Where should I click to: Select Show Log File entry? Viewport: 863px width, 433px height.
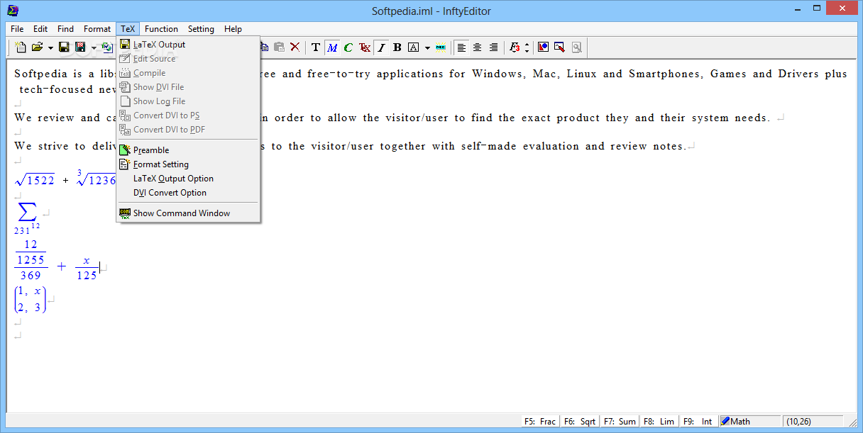188,101
